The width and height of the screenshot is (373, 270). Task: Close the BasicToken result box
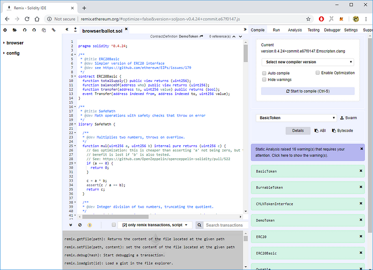361,171
